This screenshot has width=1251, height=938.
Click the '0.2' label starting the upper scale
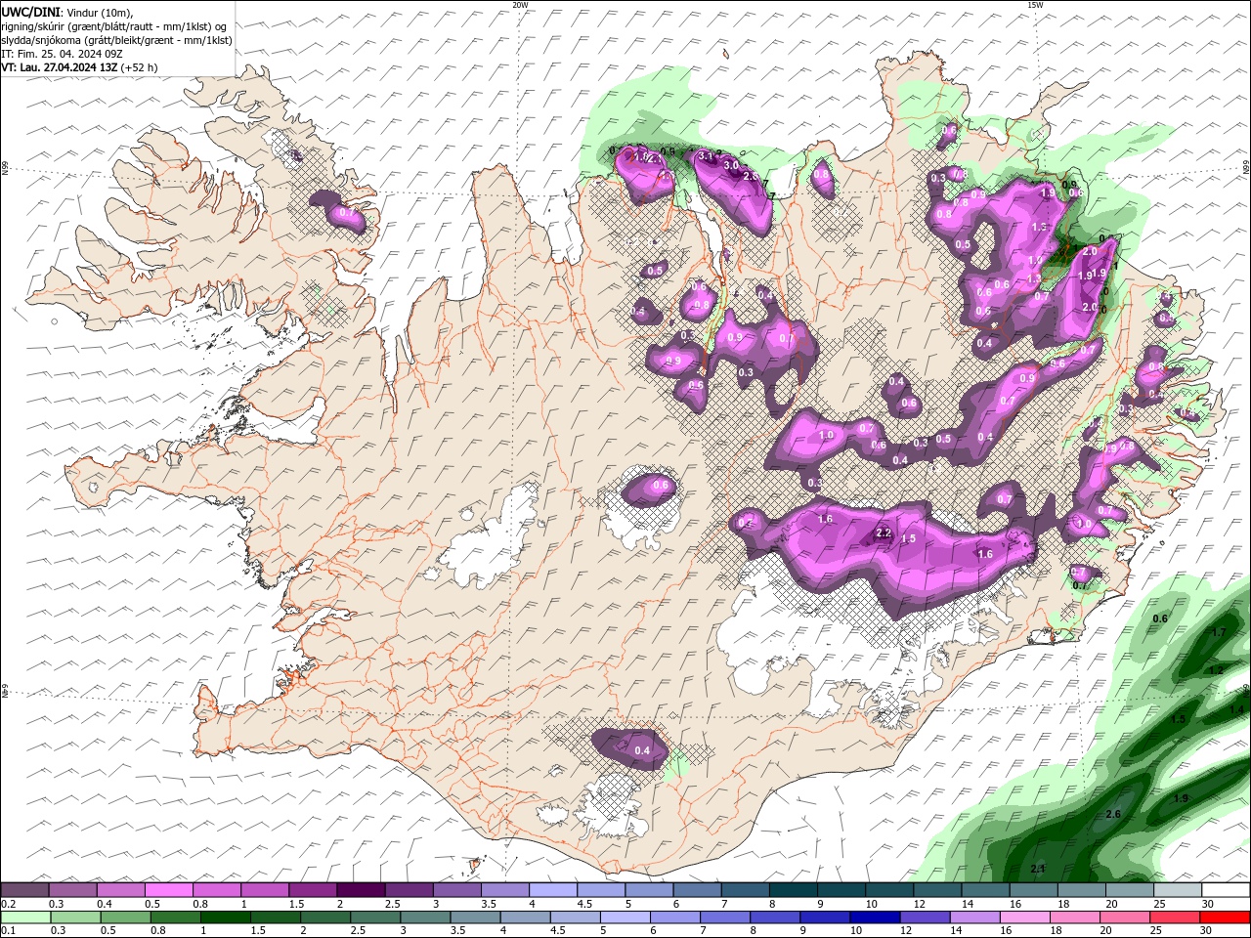click(7, 904)
